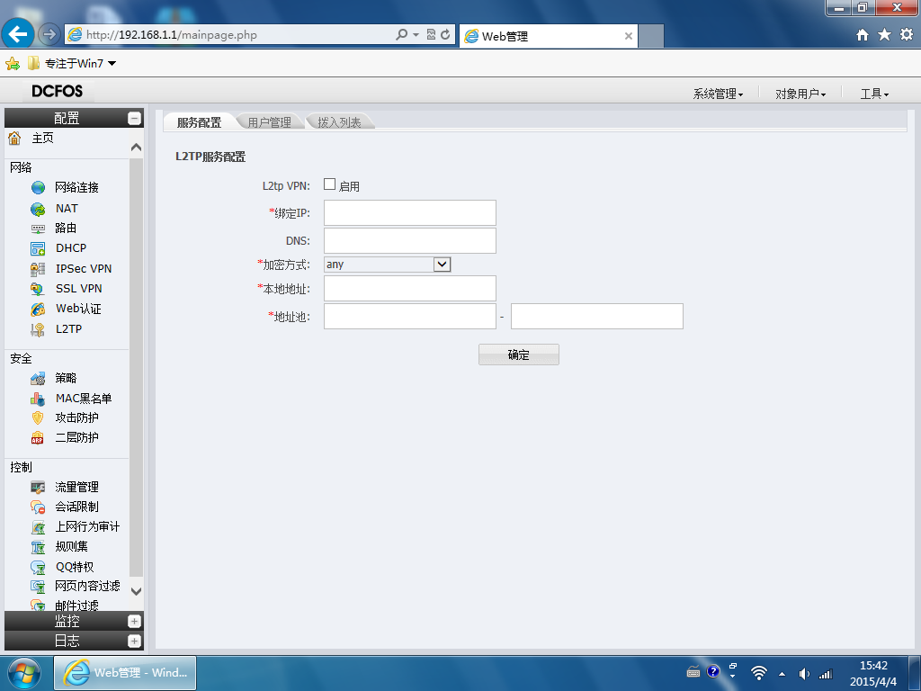Open a new browser tab
921x691 pixels.
pyautogui.click(x=651, y=36)
